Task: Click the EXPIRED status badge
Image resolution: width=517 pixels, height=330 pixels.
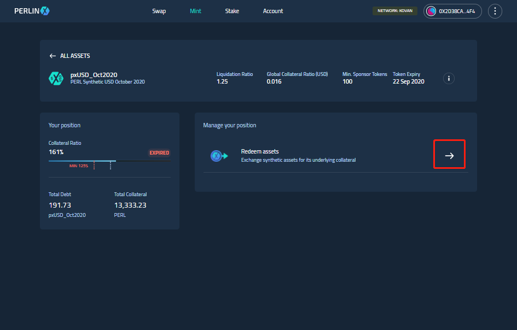Action: (x=159, y=153)
